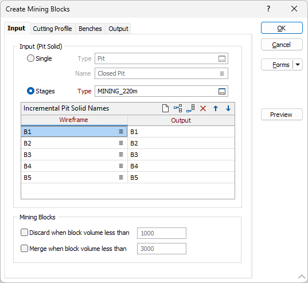
Task: Move row up with blue up arrow
Action: [x=216, y=108]
